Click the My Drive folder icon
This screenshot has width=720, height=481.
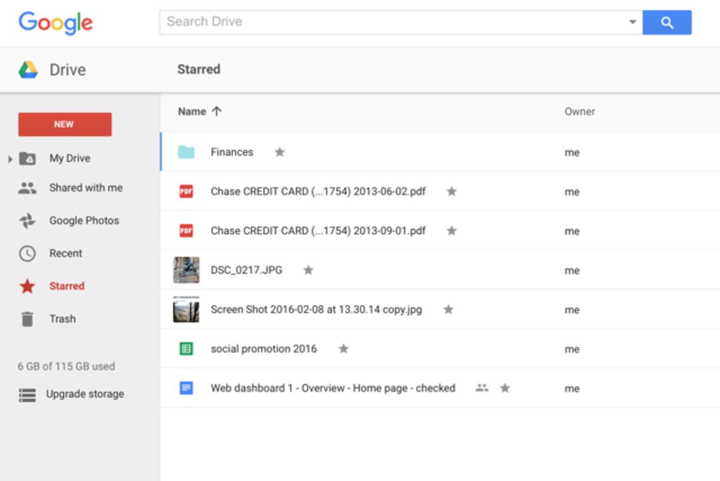tap(27, 159)
